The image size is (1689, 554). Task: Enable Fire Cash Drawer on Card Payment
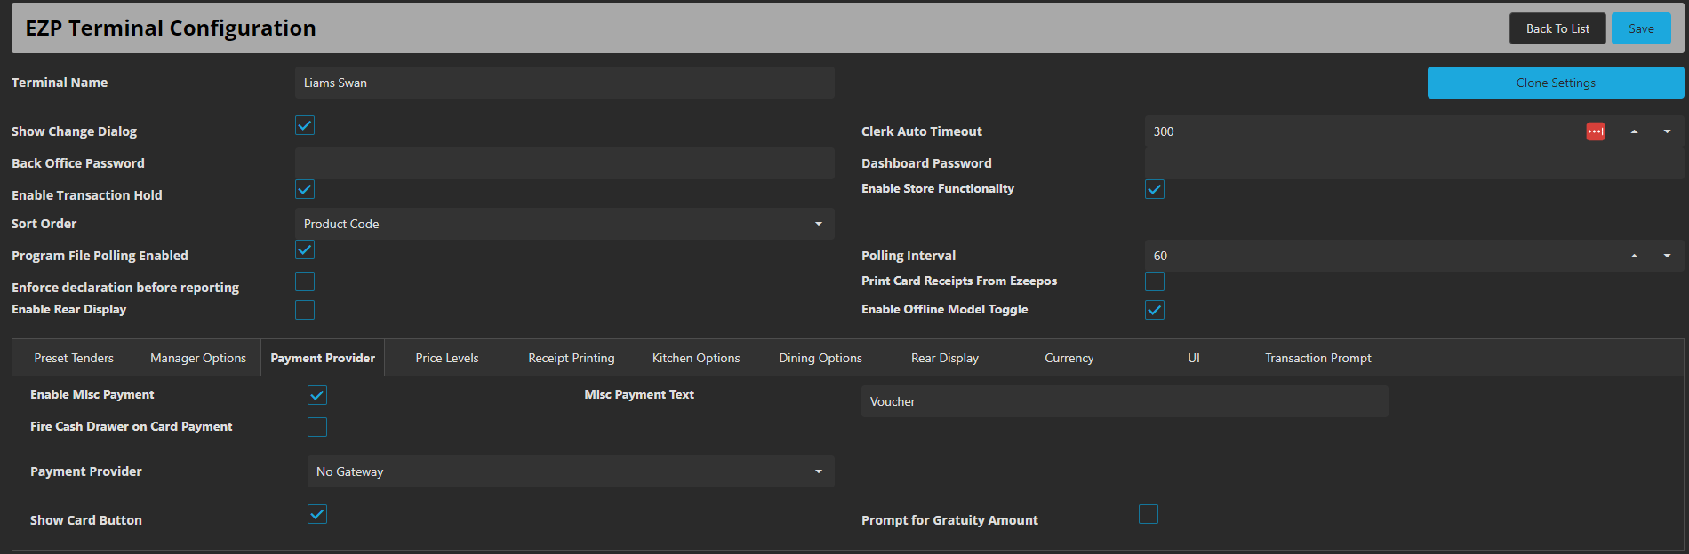point(317,427)
